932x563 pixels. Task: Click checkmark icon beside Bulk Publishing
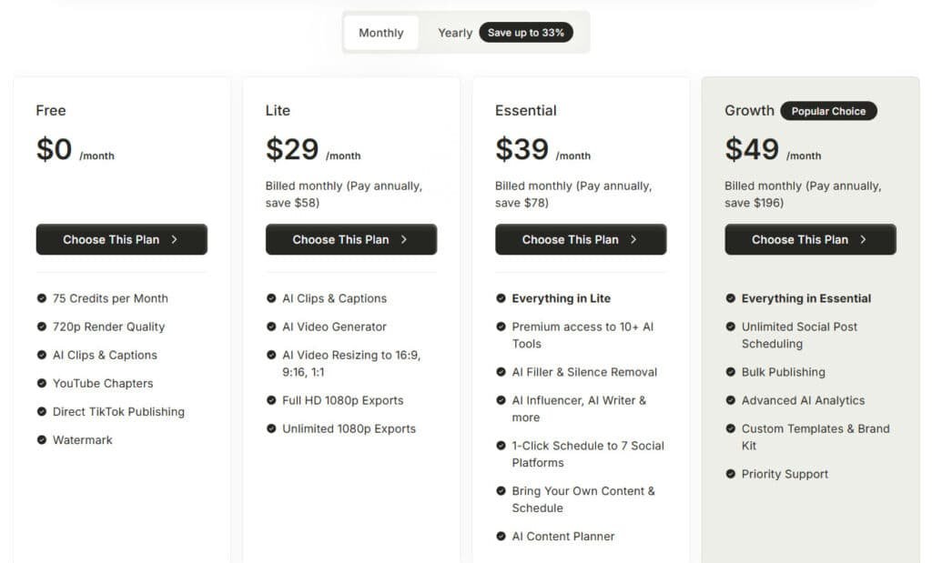pos(731,372)
